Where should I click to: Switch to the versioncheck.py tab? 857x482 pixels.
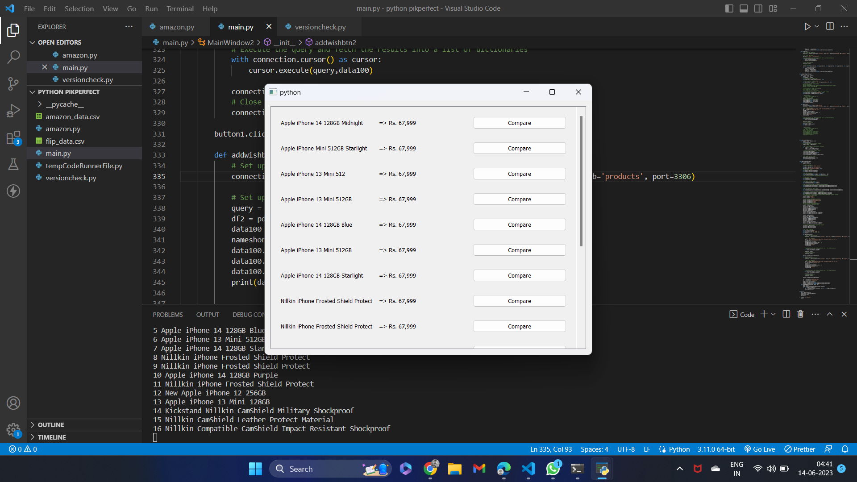coord(320,27)
